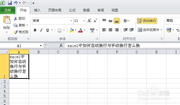Toggle Italic formatting
Viewport: 180px width, 105px height.
[41, 30]
